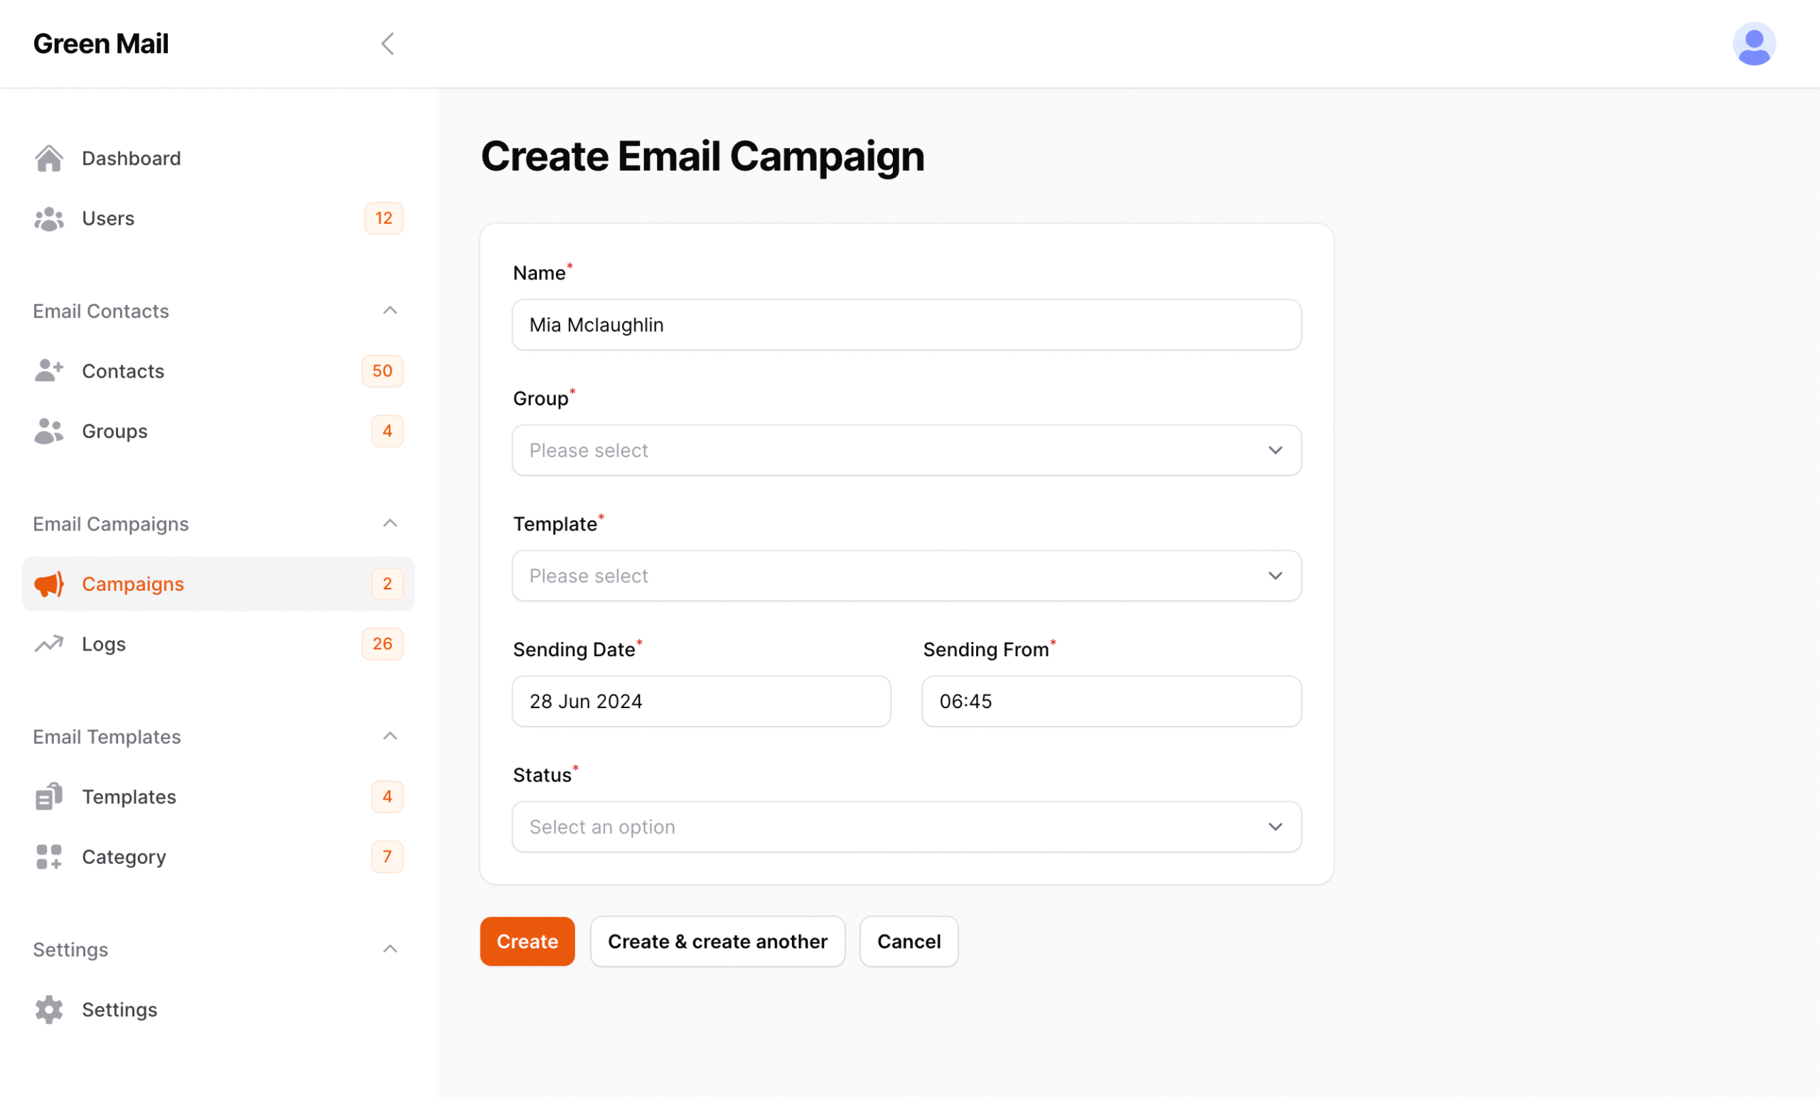
Task: Open the Dashboard via the home icon
Action: 49,157
